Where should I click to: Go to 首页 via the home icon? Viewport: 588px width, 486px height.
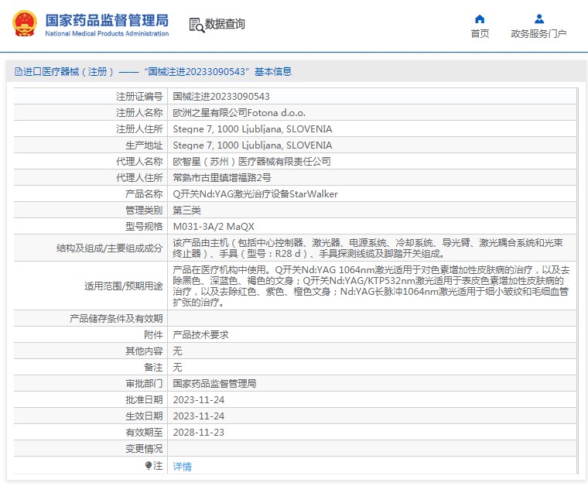480,19
